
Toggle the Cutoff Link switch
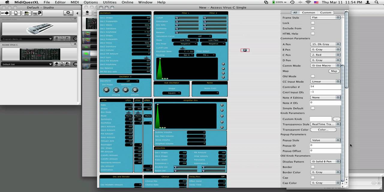point(182,48)
